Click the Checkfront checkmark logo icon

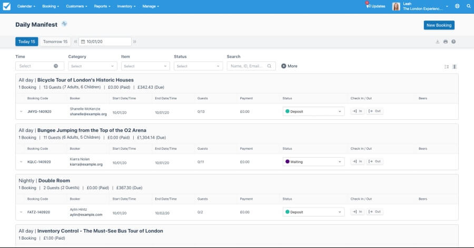click(7, 6)
